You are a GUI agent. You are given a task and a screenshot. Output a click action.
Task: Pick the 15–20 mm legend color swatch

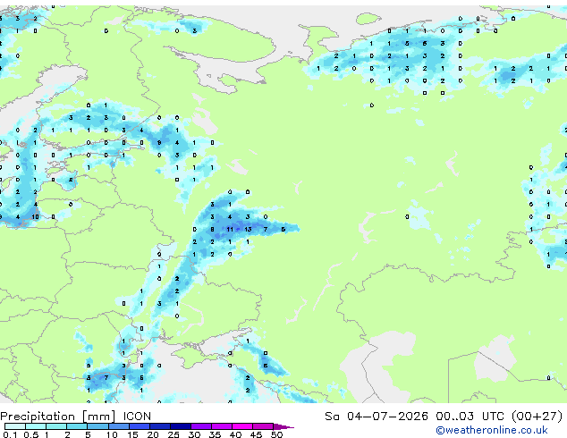(139, 426)
